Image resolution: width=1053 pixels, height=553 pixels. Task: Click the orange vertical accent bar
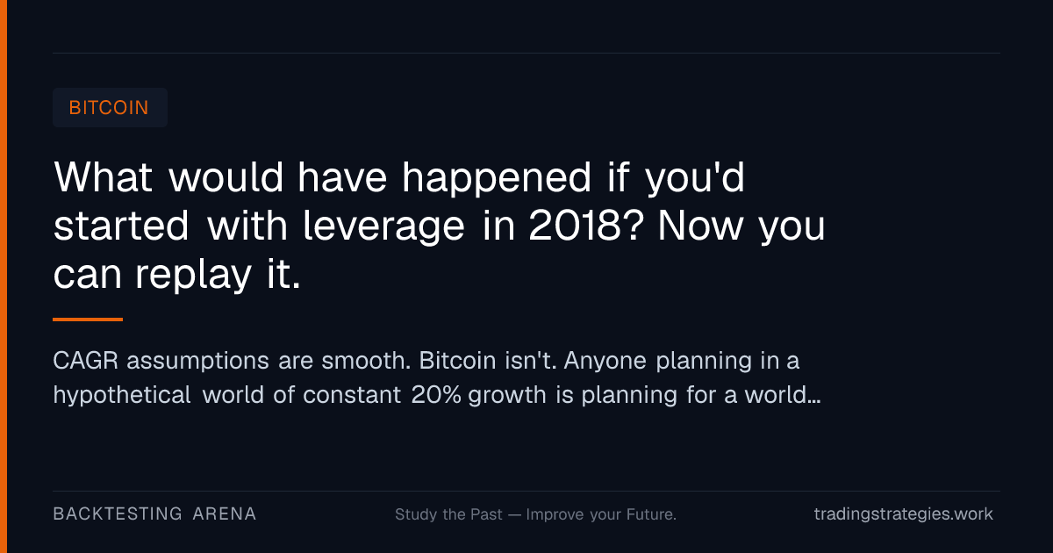pos(4,276)
